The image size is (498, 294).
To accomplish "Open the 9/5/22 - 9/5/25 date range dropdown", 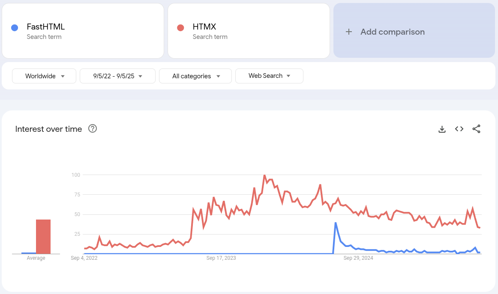I will (117, 76).
